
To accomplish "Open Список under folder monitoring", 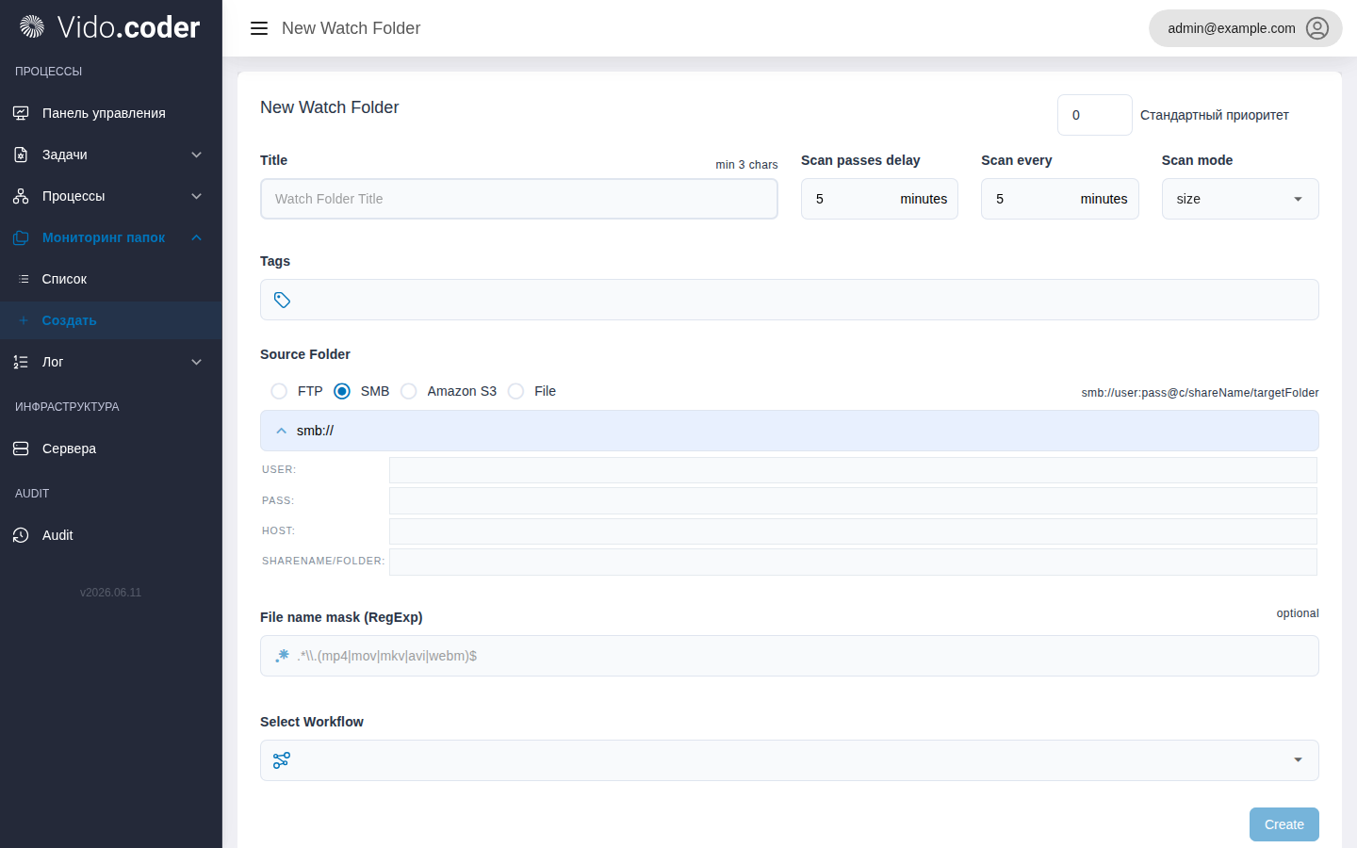I will [x=111, y=279].
